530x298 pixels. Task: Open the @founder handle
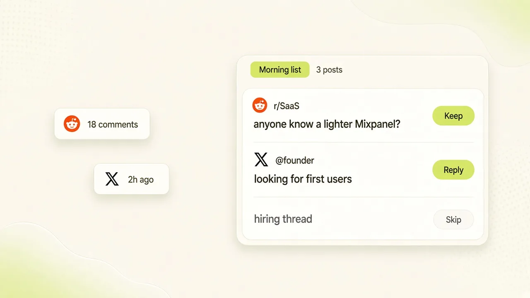point(295,160)
